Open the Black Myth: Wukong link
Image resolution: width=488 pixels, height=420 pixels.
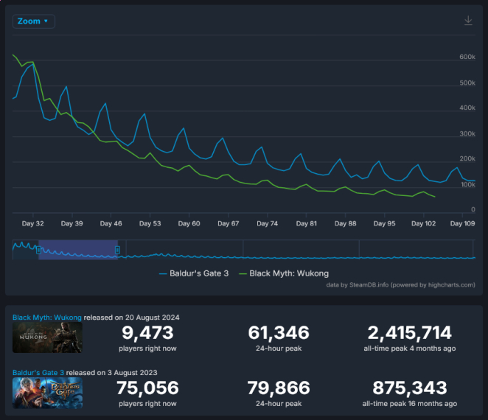point(47,318)
